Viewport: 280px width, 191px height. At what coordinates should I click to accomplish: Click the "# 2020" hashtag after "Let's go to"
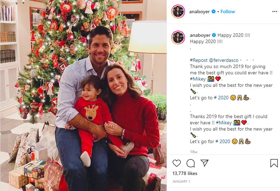tap(221, 98)
